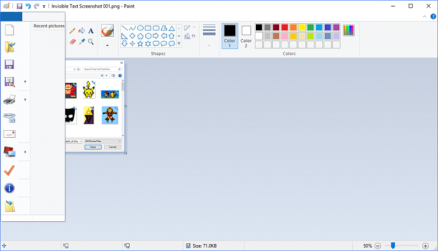Expand the Shapes gallery more arrow

pyautogui.click(x=179, y=44)
